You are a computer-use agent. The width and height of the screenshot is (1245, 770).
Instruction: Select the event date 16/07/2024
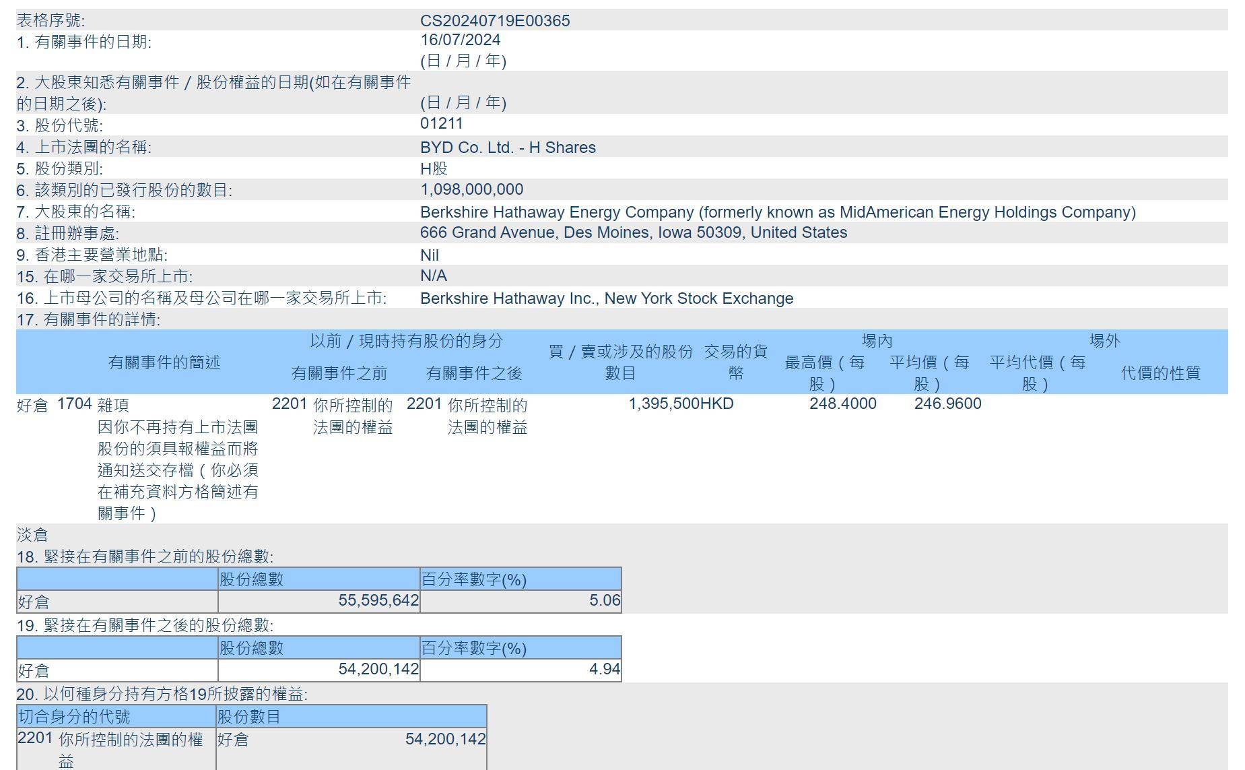(460, 40)
